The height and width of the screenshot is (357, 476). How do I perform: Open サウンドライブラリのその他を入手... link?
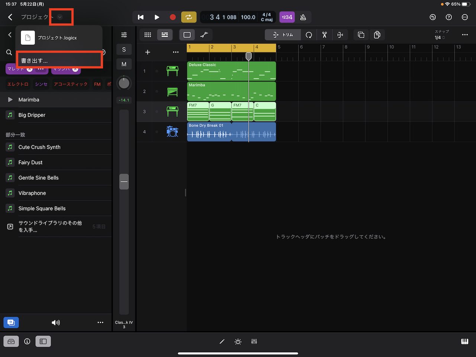click(x=56, y=226)
